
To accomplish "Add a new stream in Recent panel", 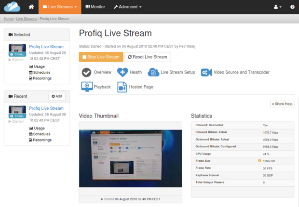I will tap(57, 96).
